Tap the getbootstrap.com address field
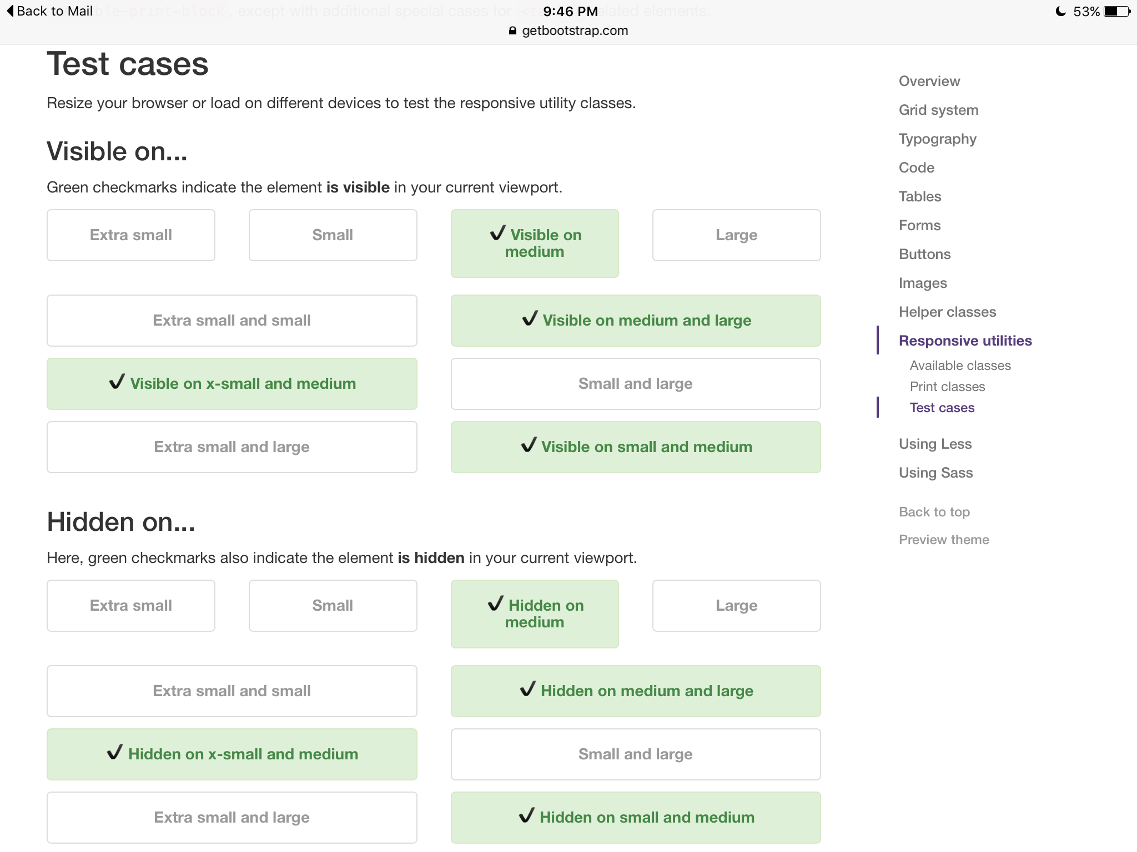 (x=574, y=31)
